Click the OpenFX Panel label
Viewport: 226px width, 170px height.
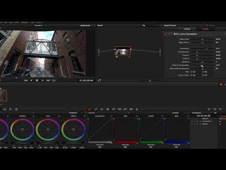(170, 25)
